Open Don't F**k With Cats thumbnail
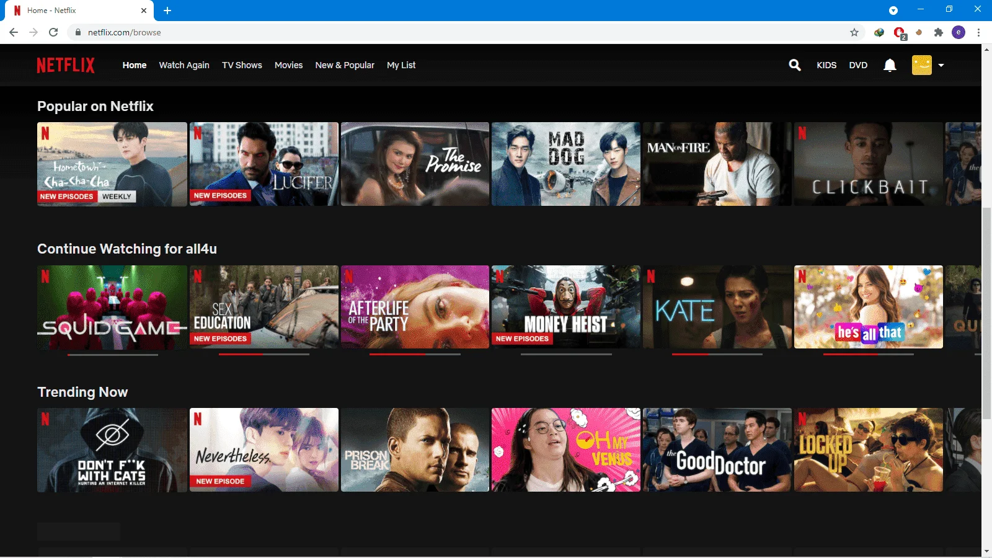The image size is (992, 558). tap(112, 450)
